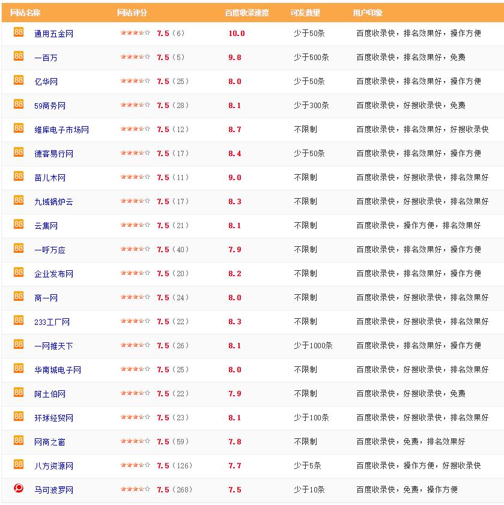Open the 云集网 link

click(x=46, y=226)
